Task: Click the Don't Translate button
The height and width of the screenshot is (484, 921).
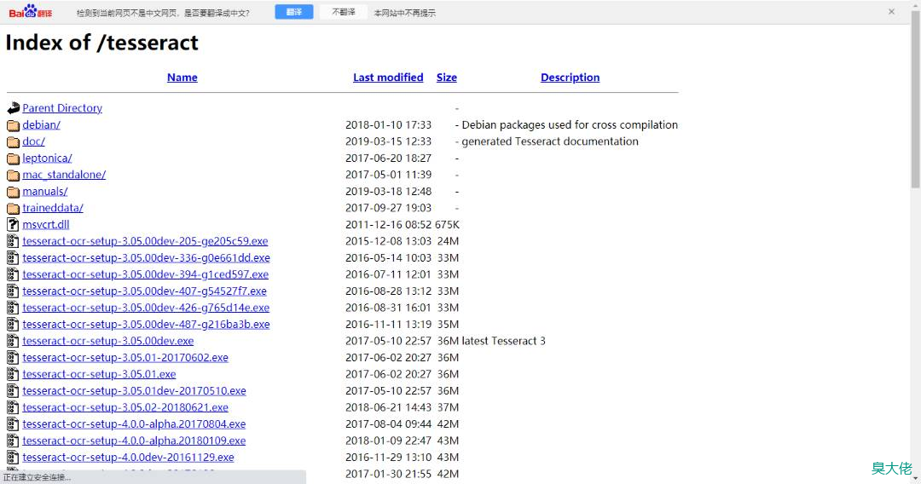Action: [344, 12]
